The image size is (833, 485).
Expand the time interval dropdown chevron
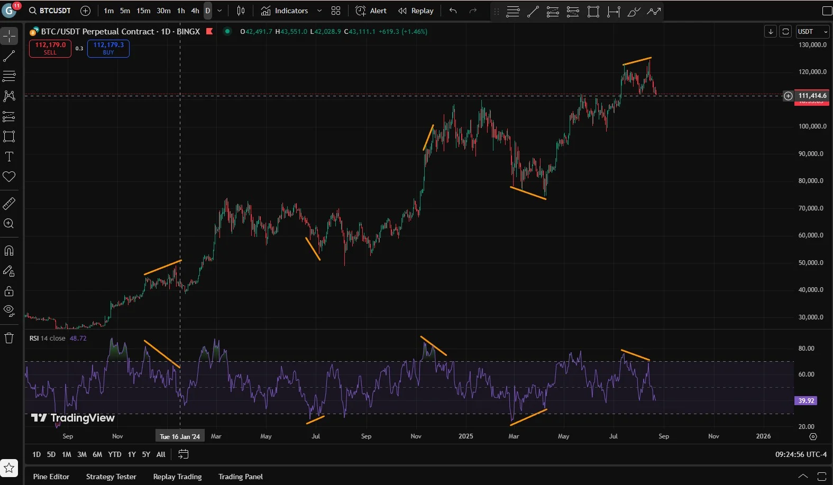[x=220, y=11]
